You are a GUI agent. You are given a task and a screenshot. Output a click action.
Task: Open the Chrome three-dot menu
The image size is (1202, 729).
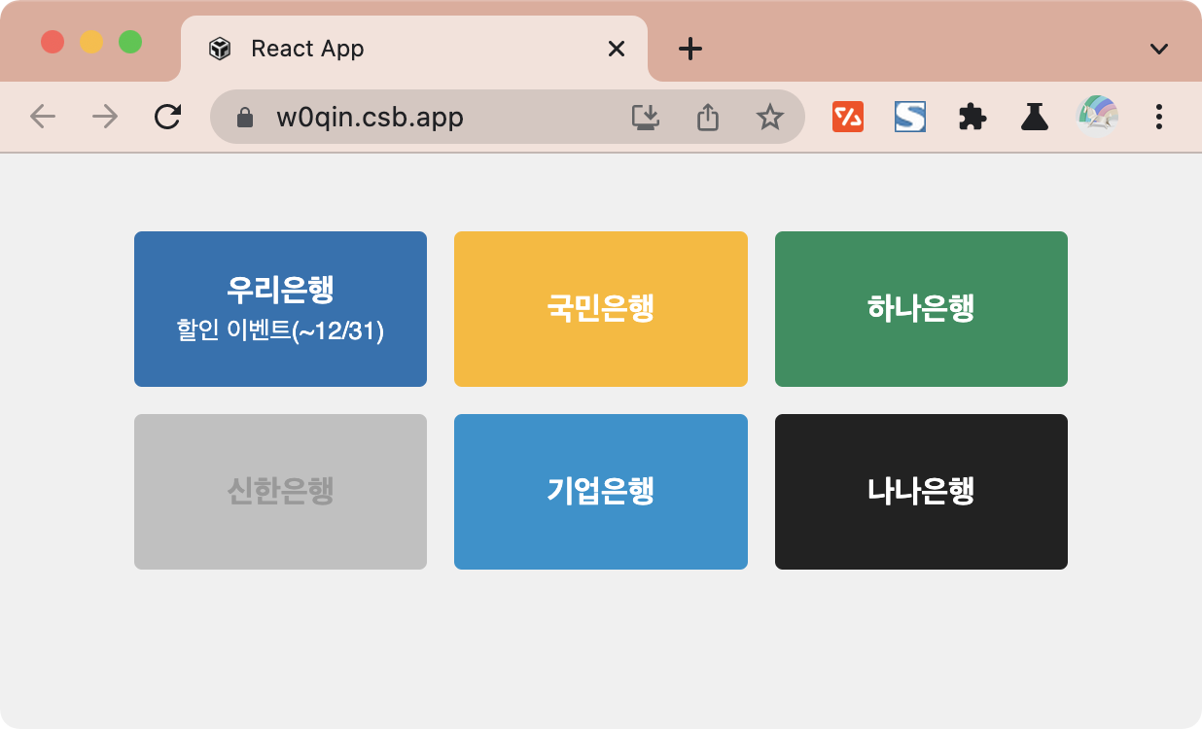(x=1159, y=118)
